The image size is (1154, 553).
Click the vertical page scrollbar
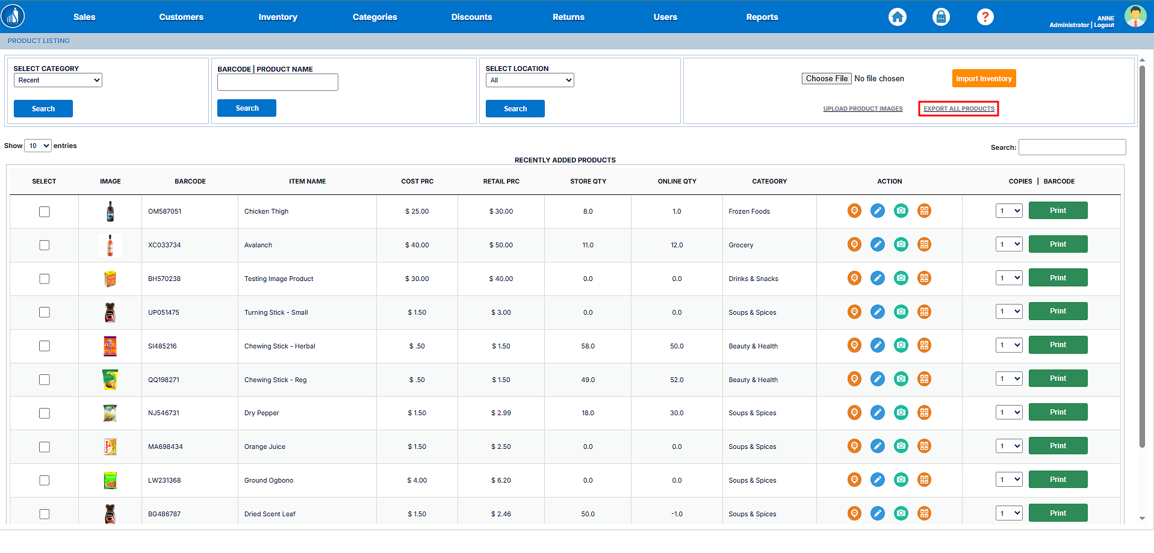click(1142, 256)
